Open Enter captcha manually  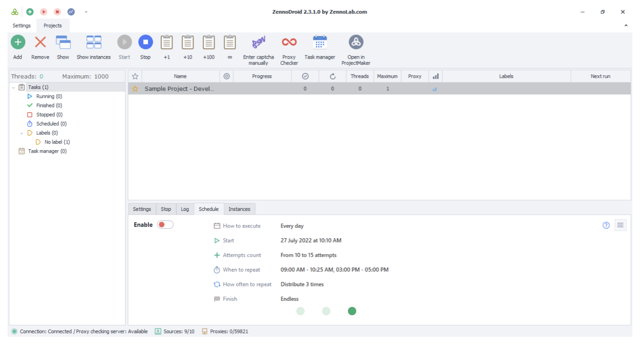tap(258, 50)
